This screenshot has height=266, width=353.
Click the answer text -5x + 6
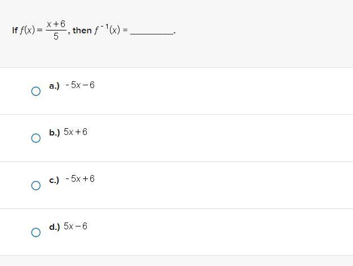(x=80, y=179)
